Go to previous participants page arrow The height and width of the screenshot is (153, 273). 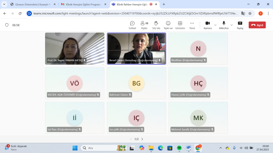[131, 139]
